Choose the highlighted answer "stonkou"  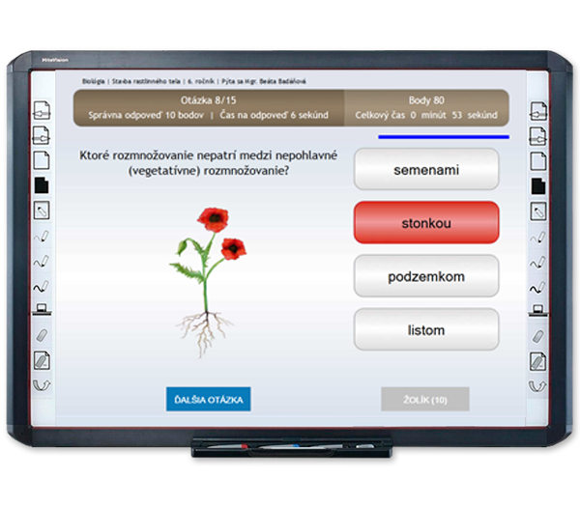pos(426,223)
